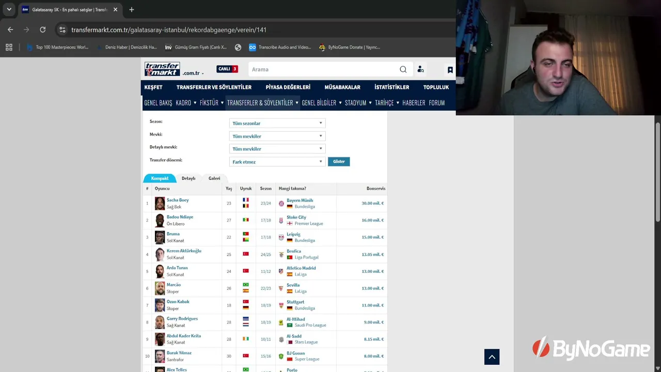Open the PİYASA DEĞERLERİ menu
661x372 pixels.
[288, 87]
